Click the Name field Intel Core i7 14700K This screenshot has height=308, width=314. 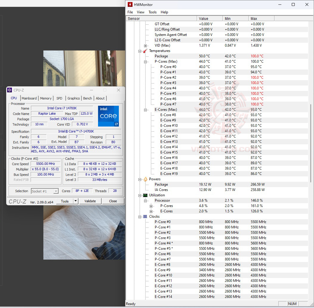(x=62, y=108)
